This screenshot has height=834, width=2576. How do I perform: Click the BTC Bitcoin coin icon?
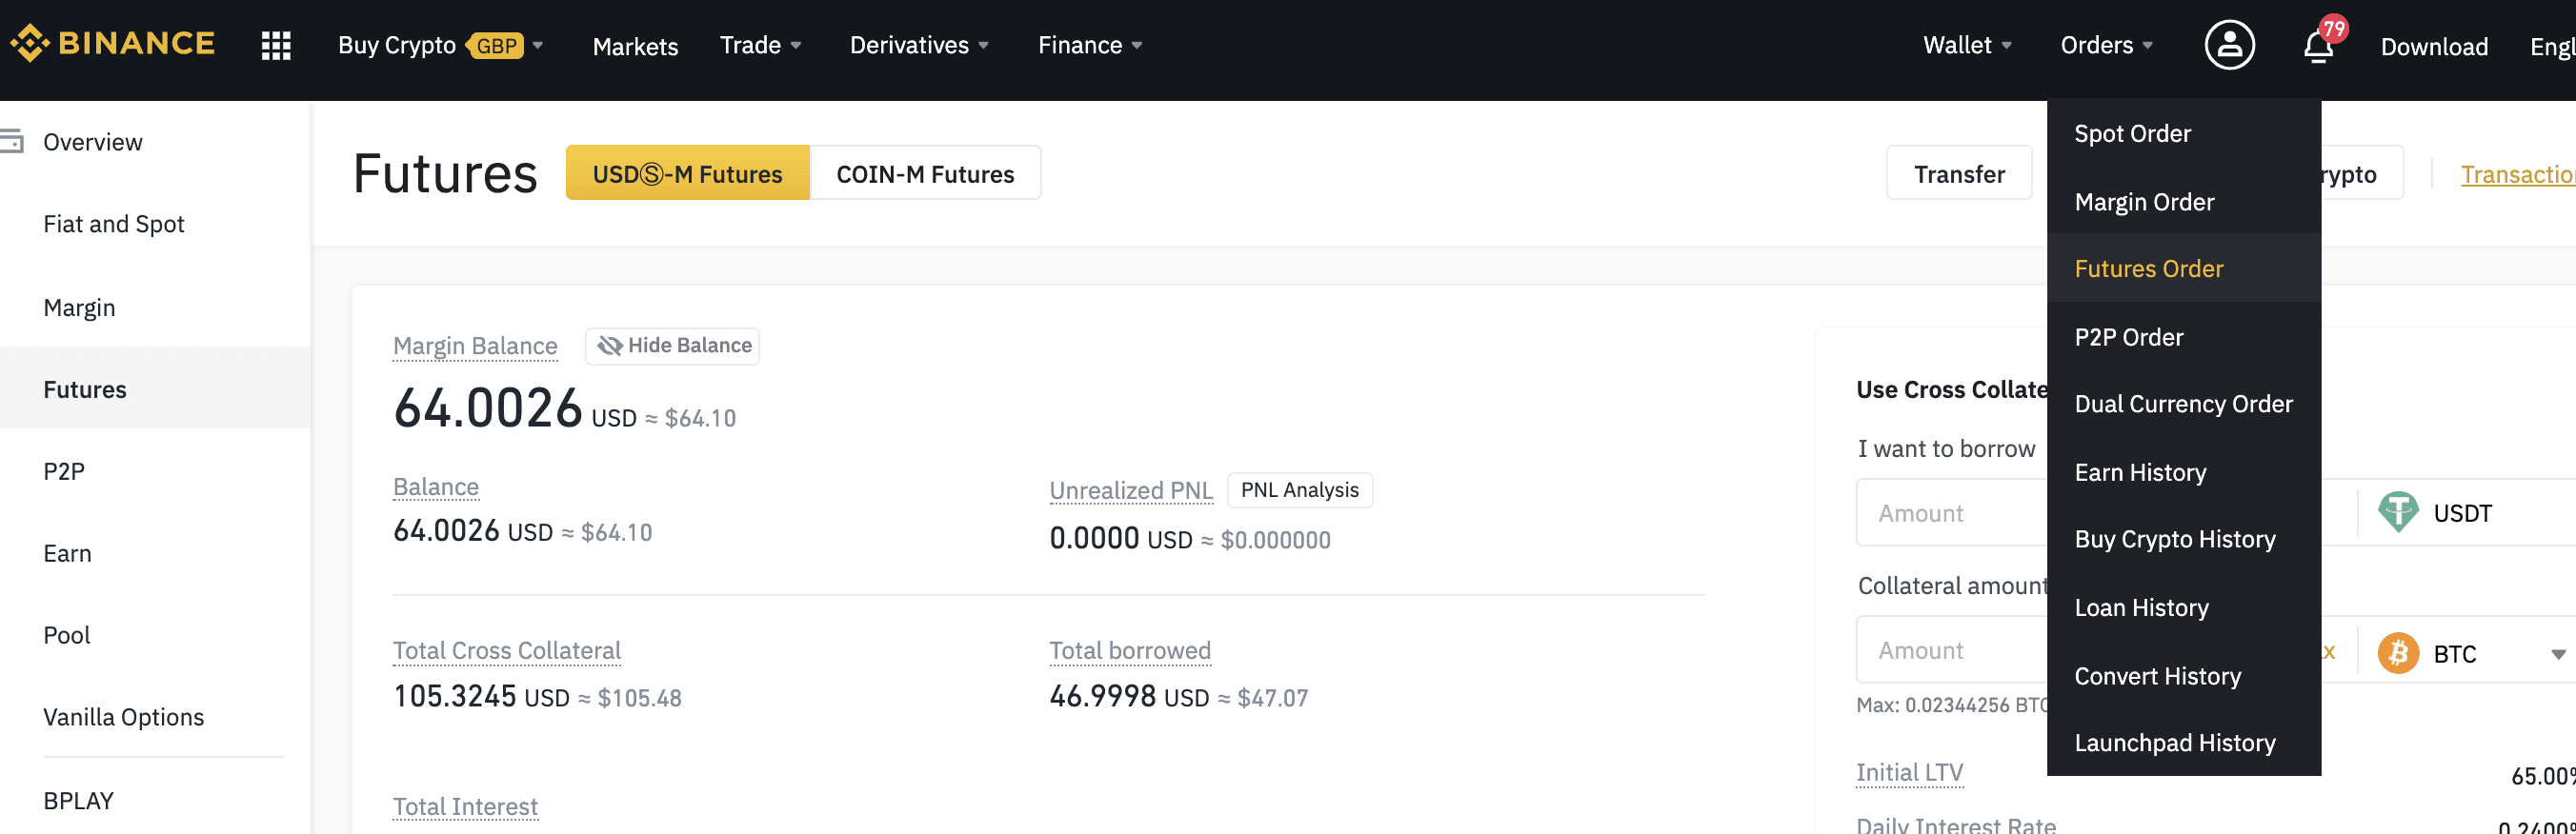coord(2397,653)
